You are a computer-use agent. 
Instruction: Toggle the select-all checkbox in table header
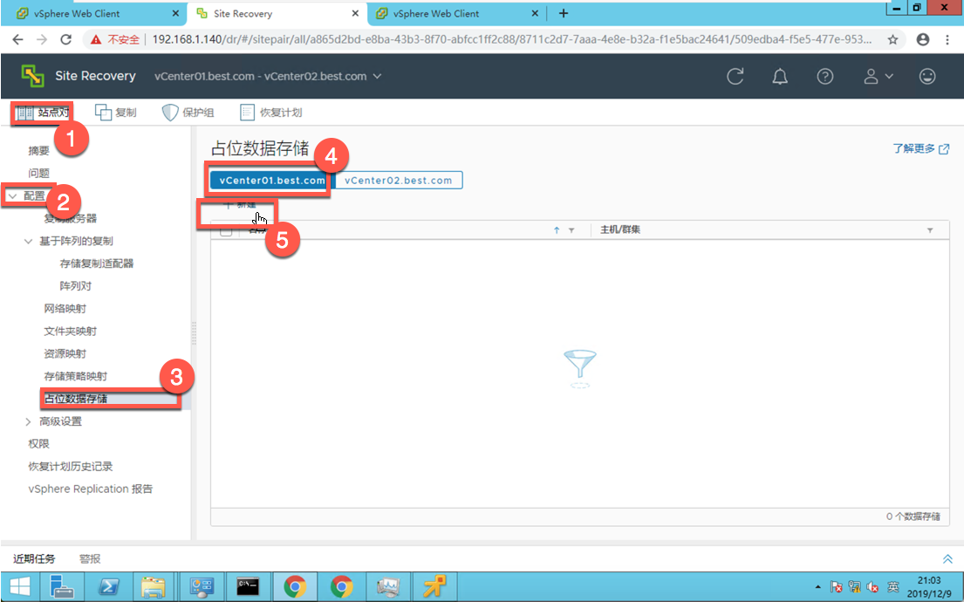click(226, 230)
